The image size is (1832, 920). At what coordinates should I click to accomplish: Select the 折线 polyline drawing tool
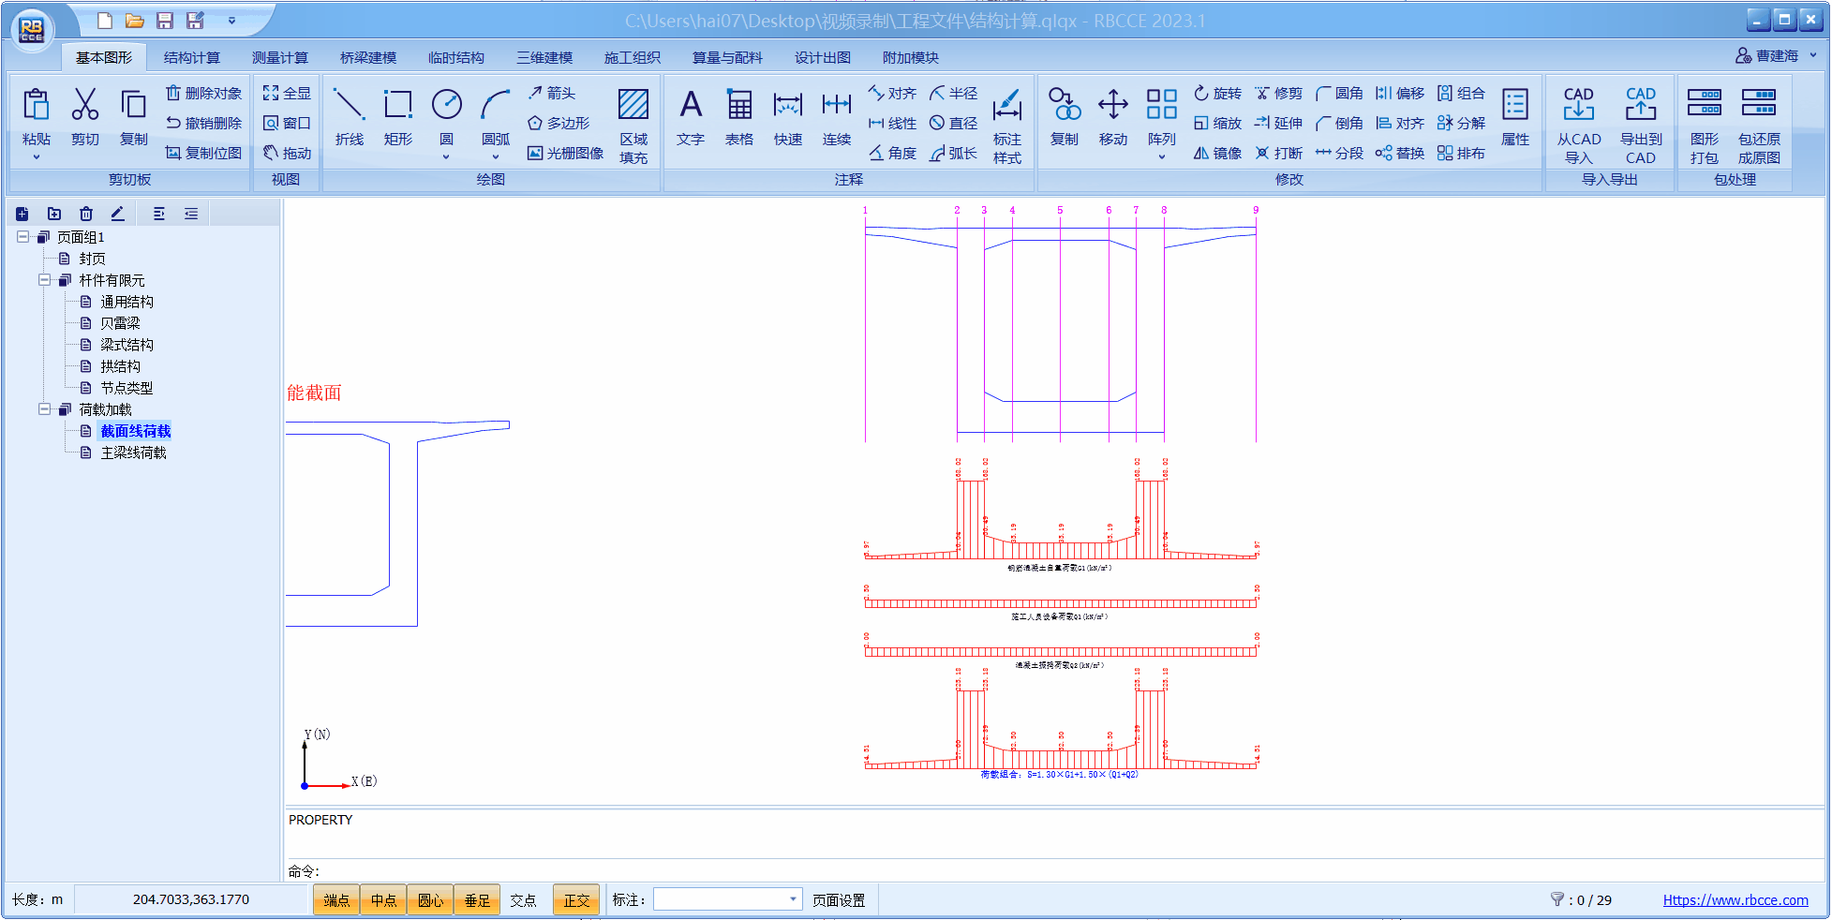pyautogui.click(x=349, y=116)
